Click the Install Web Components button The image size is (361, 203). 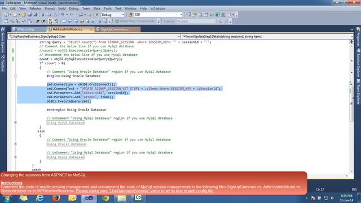pyautogui.click(x=135, y=21)
